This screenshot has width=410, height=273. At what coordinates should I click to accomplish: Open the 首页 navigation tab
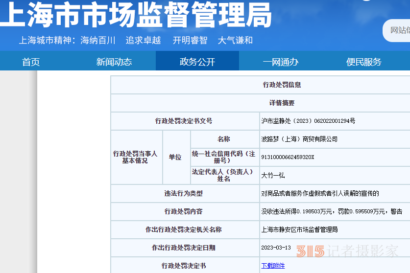click(31, 62)
